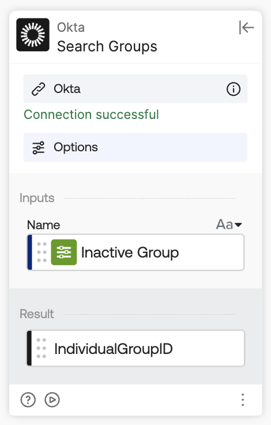Open Okta connection info icon
271x425 pixels.
[x=233, y=89]
